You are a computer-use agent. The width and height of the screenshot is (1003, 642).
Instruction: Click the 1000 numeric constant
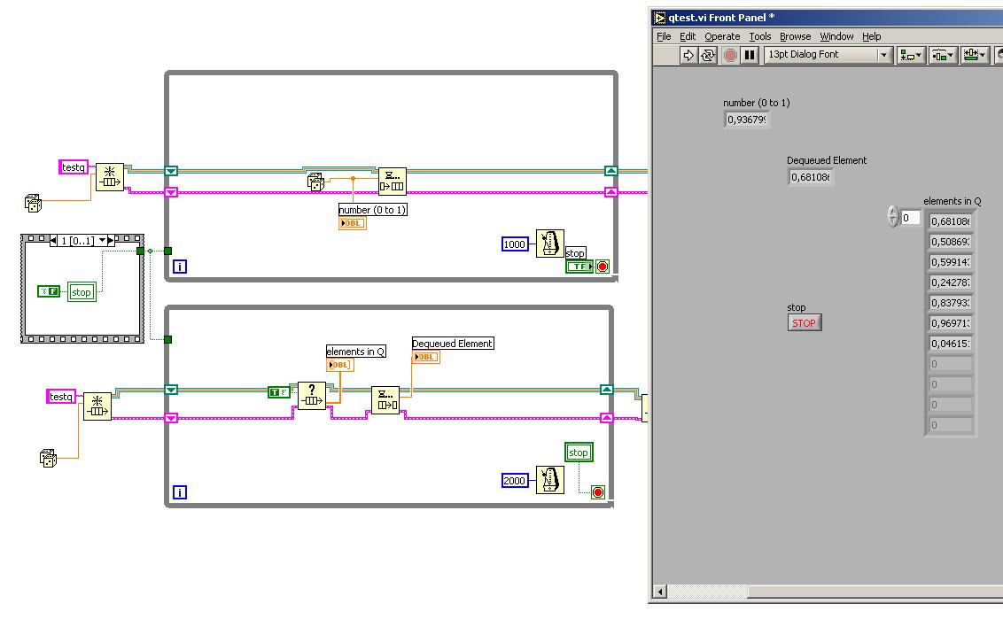click(515, 244)
